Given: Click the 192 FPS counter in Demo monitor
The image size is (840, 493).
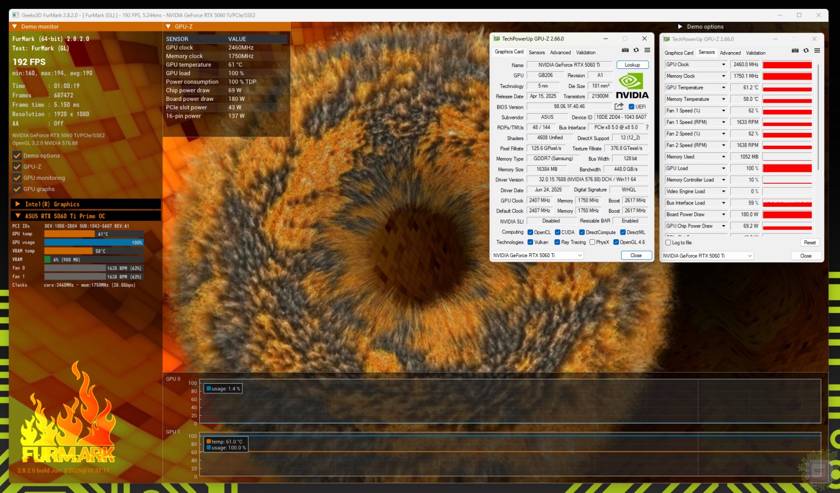Looking at the screenshot, I should coord(29,62).
